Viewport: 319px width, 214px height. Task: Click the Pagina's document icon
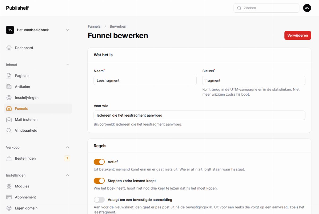pos(9,76)
